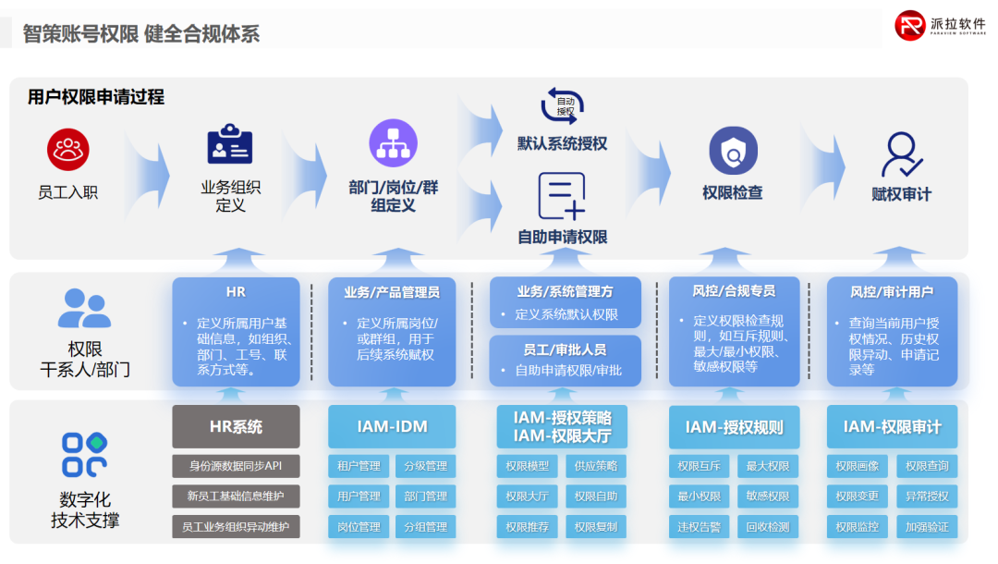Click the 权限大厅 tile
The width and height of the screenshot is (998, 564).
[527, 497]
